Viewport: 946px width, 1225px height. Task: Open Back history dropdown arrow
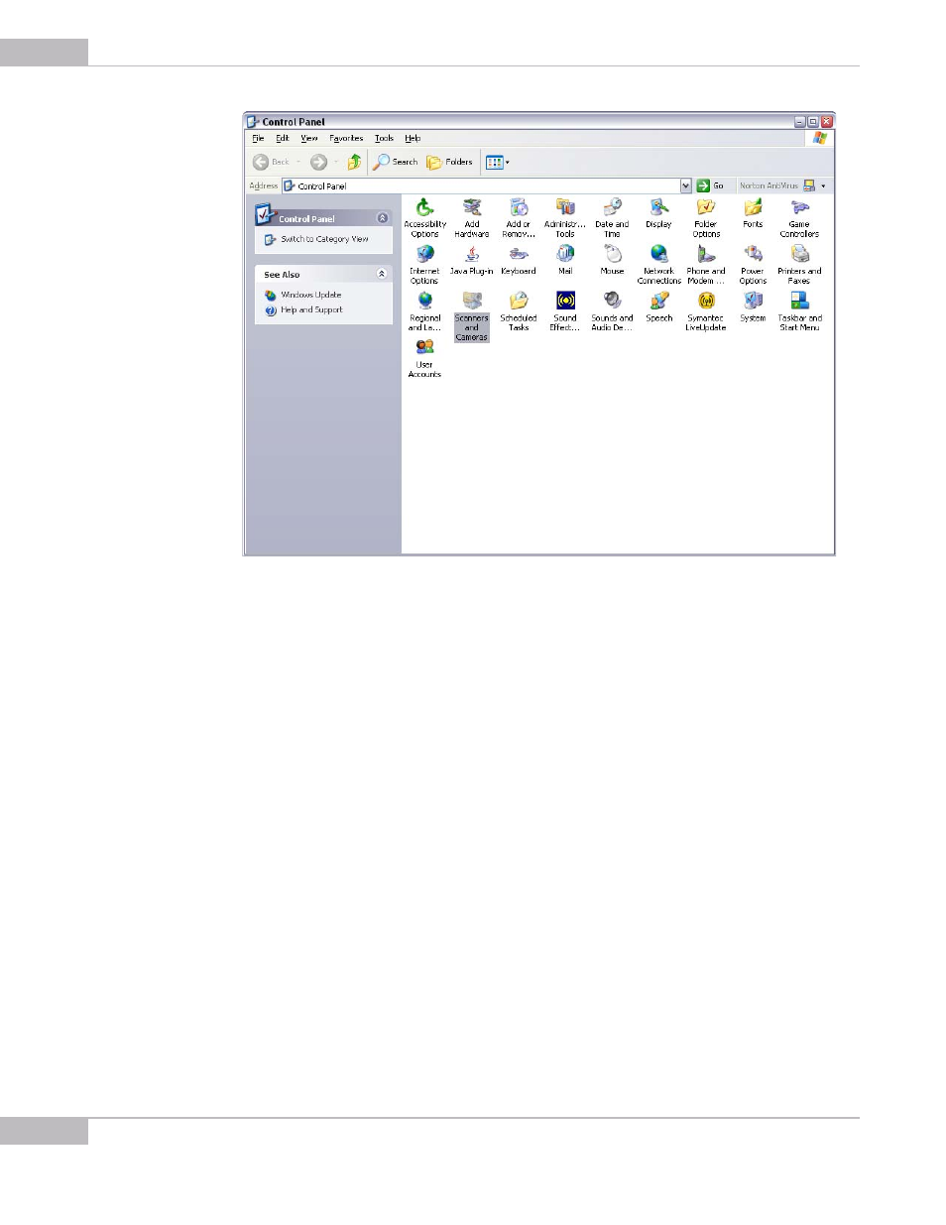coord(297,162)
